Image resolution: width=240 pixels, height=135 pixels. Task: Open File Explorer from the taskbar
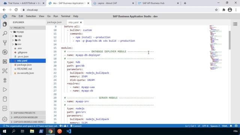click(x=32, y=131)
